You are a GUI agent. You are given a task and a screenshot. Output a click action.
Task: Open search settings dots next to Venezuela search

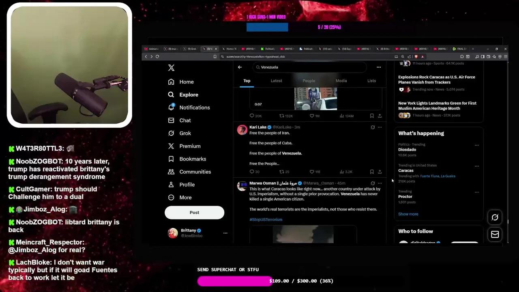(x=379, y=67)
